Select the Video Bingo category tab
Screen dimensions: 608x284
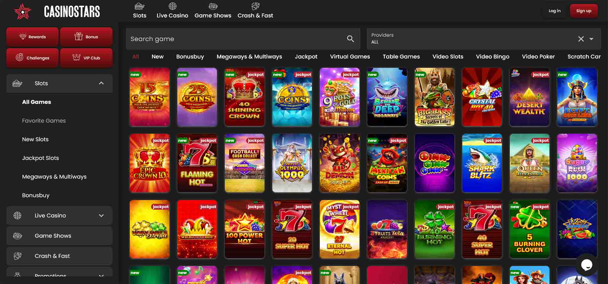coord(492,57)
